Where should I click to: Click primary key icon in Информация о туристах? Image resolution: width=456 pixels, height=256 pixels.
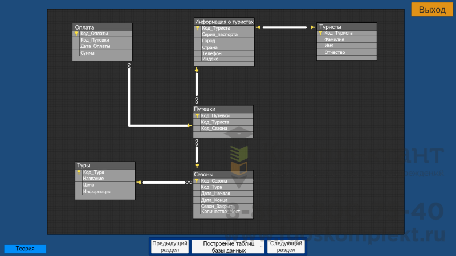[x=198, y=28]
